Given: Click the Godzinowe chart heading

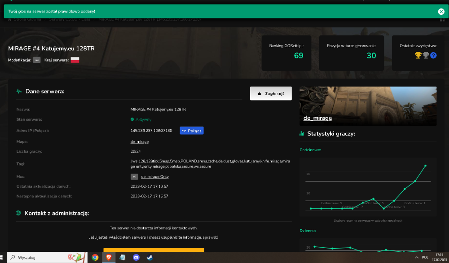Looking at the screenshot, I should 310,150.
